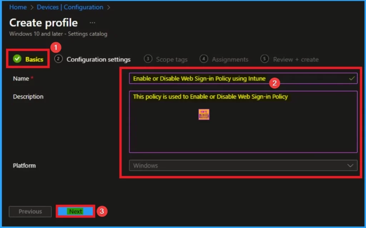The width and height of the screenshot is (366, 228).
Task: Click the green checkmark icon on Basics
Action: click(17, 59)
